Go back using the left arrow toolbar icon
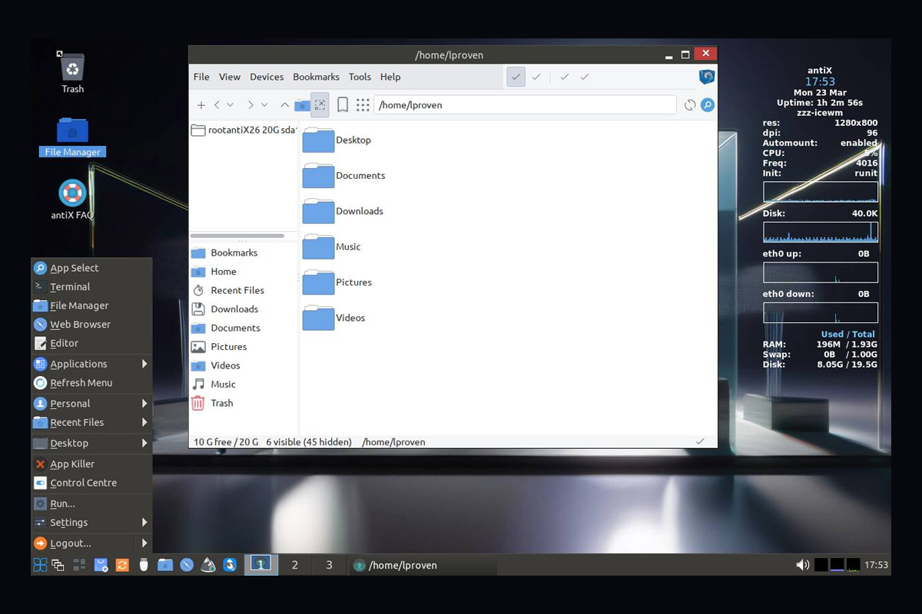The image size is (922, 614). tap(217, 105)
